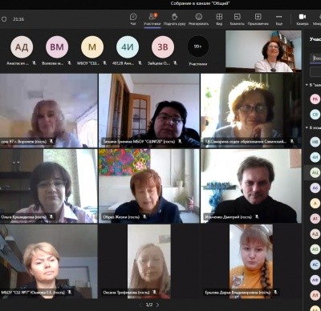The width and height of the screenshot is (321, 311).
Task: Select the 4И participant avatar at top
Action: click(128, 47)
